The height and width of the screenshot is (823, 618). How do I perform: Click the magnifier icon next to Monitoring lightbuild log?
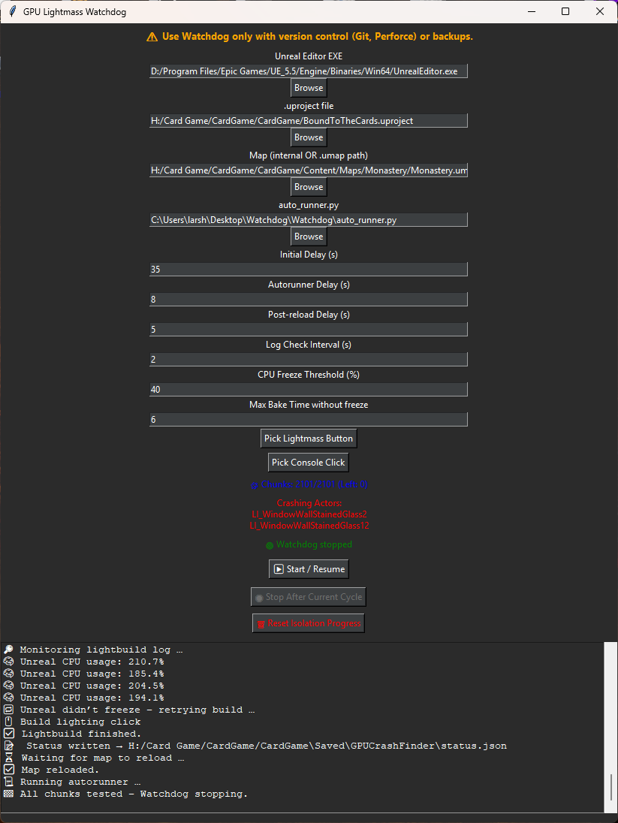pos(8,650)
